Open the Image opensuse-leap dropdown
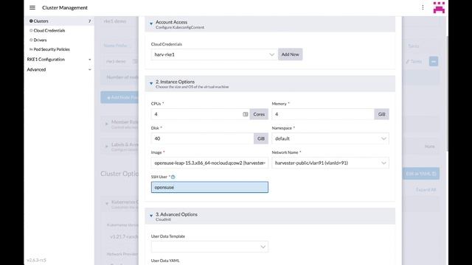The height and width of the screenshot is (265, 472). pyautogui.click(x=209, y=163)
